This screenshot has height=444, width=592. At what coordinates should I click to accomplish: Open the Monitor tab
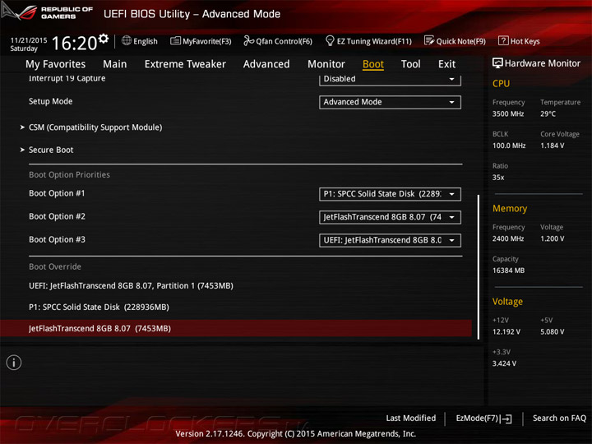[x=326, y=64]
